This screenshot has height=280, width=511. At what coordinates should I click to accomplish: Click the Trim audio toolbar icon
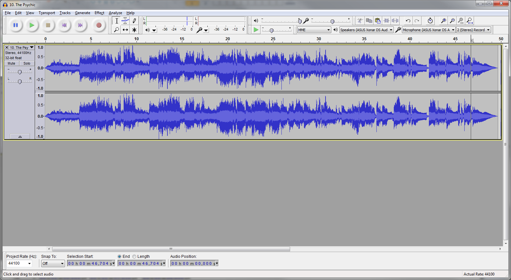[x=386, y=21]
